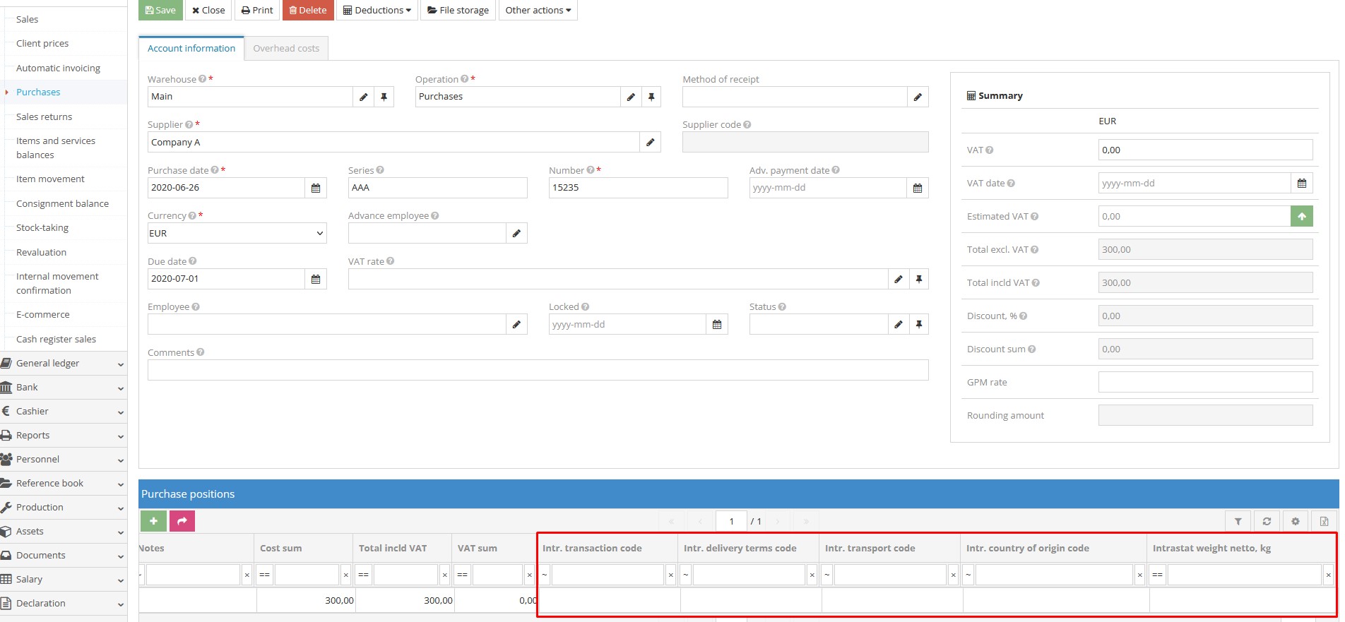The width and height of the screenshot is (1345, 622).
Task: Toggle the pin on Warehouse field
Action: [x=384, y=97]
